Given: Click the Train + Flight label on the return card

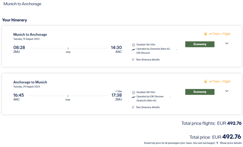Looking at the screenshot, I should pos(222,81).
